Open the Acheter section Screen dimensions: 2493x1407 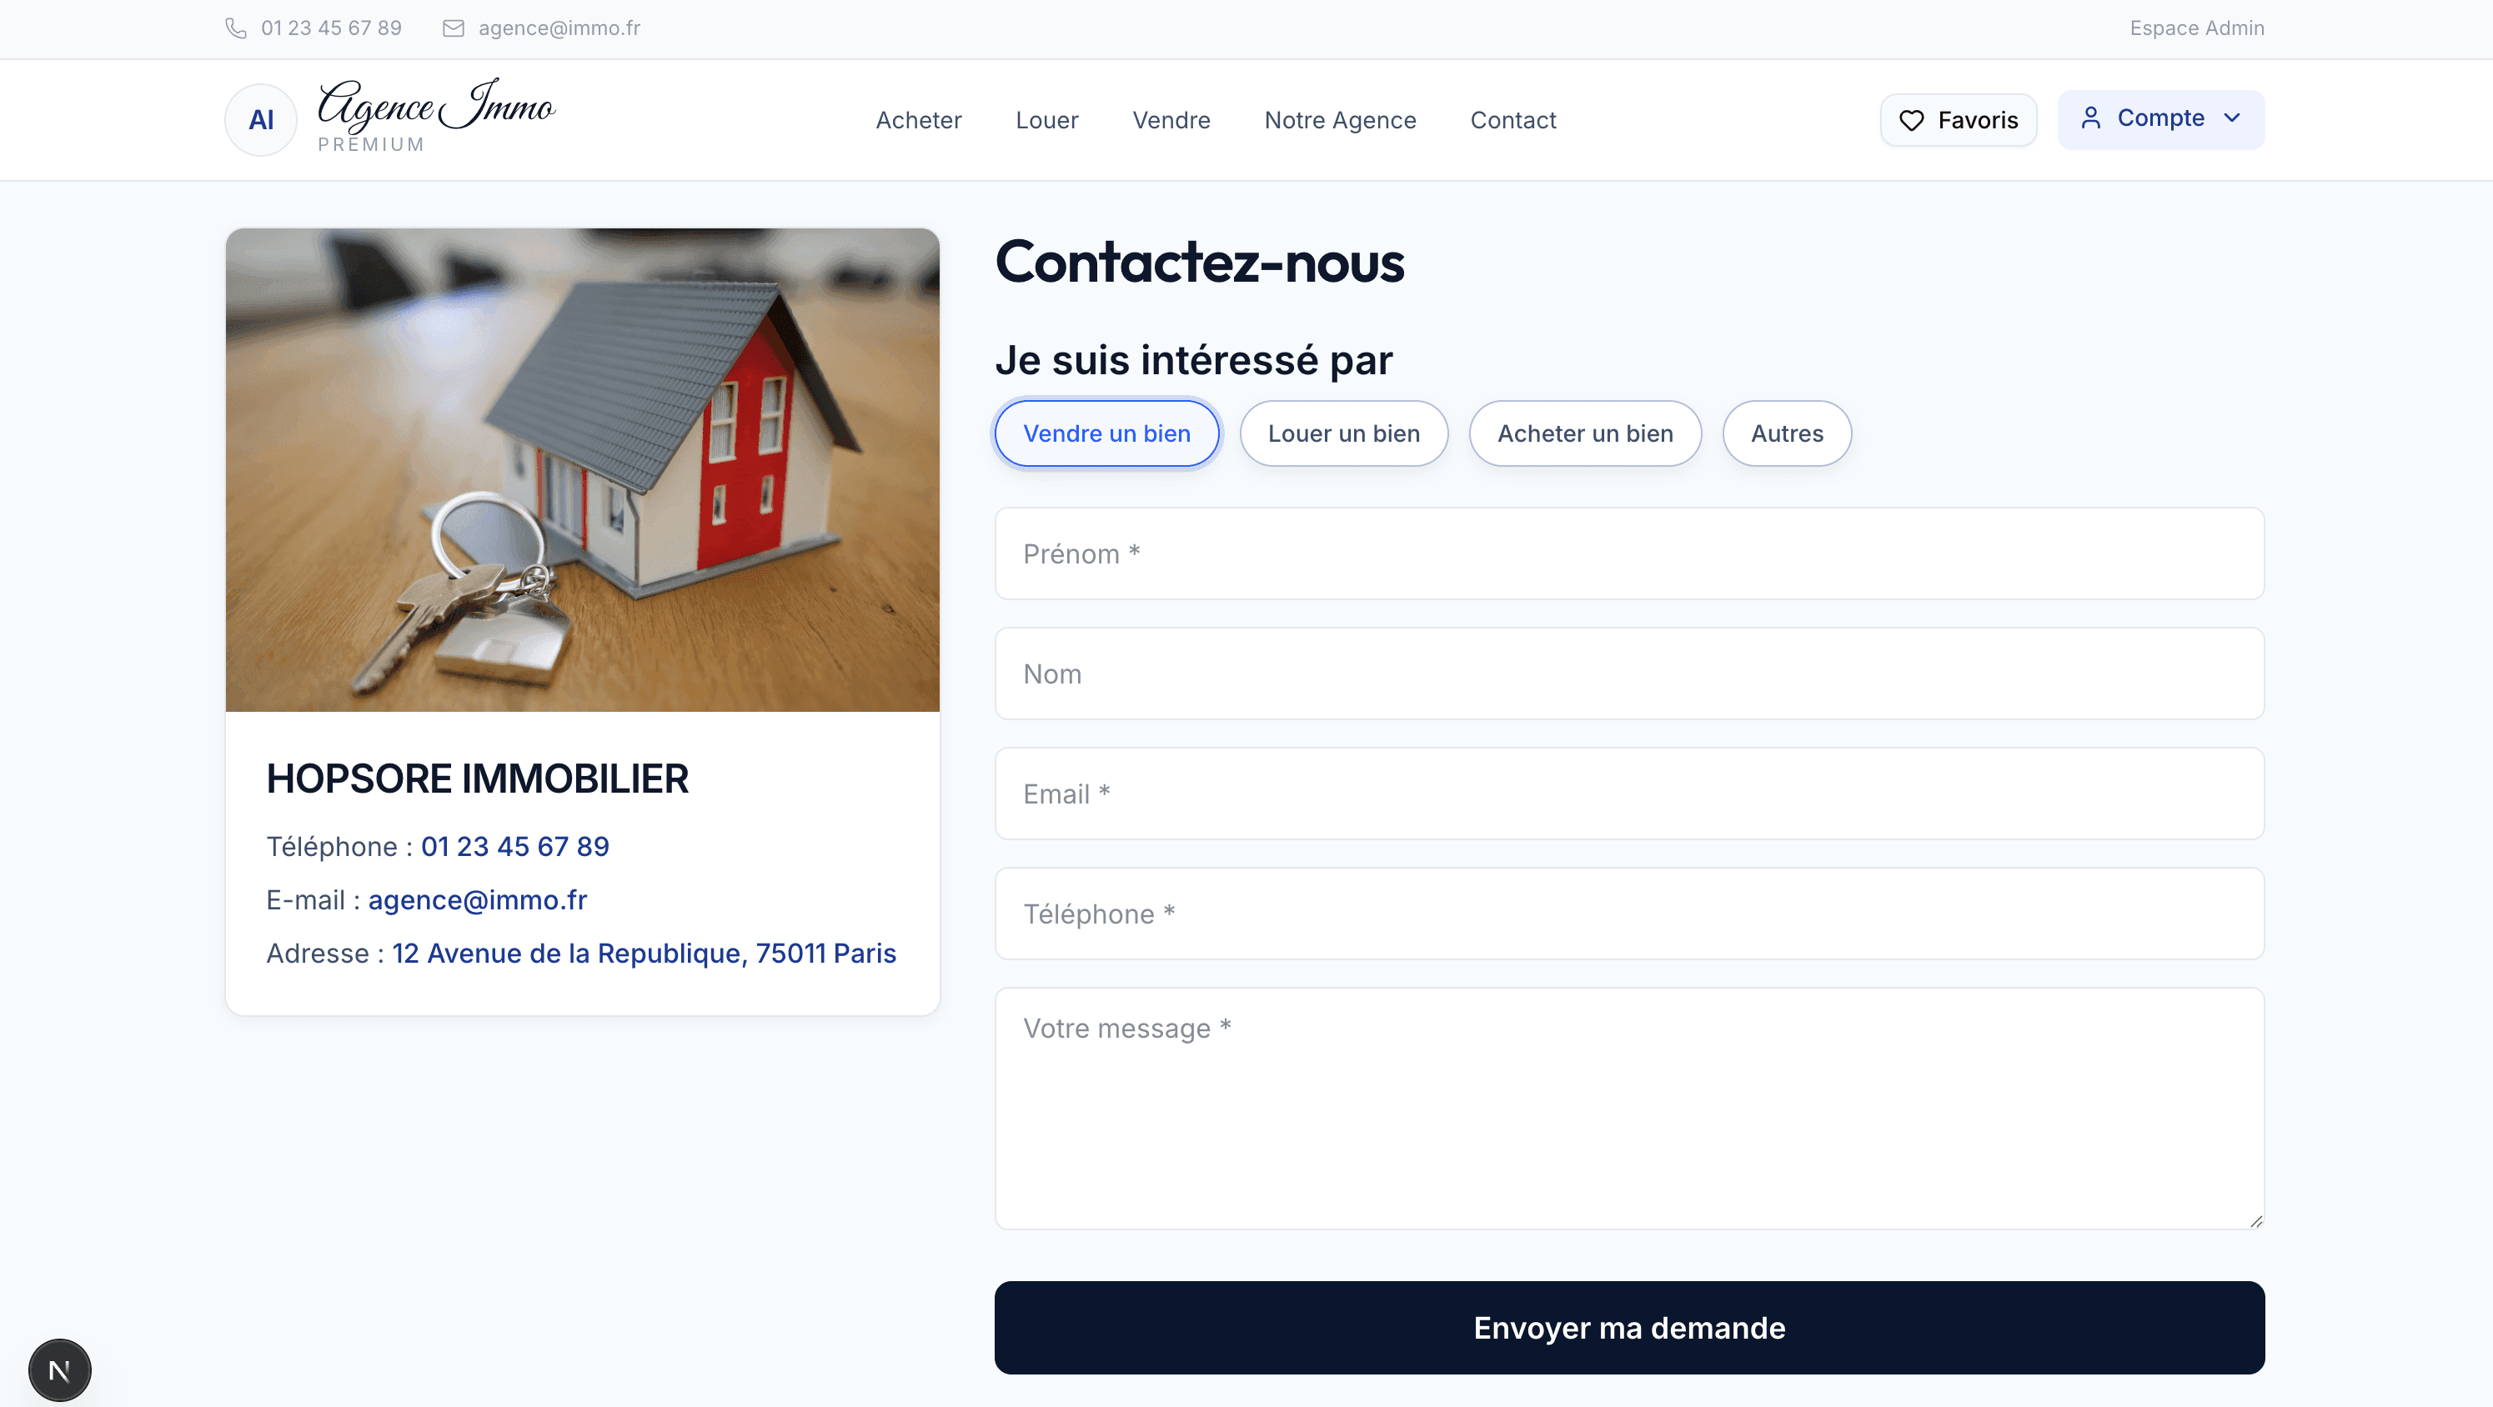(919, 119)
